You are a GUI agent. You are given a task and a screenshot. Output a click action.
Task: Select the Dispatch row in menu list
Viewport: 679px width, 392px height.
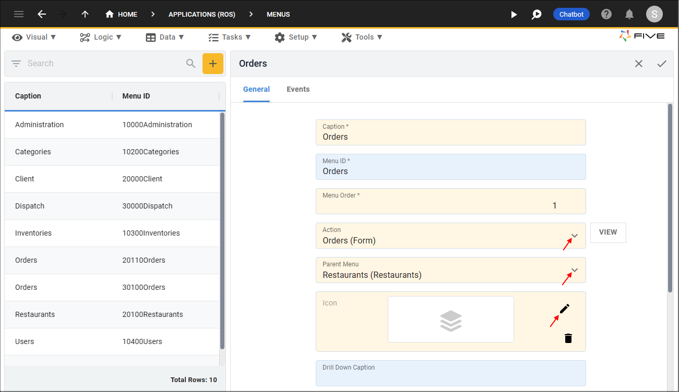[x=112, y=206]
